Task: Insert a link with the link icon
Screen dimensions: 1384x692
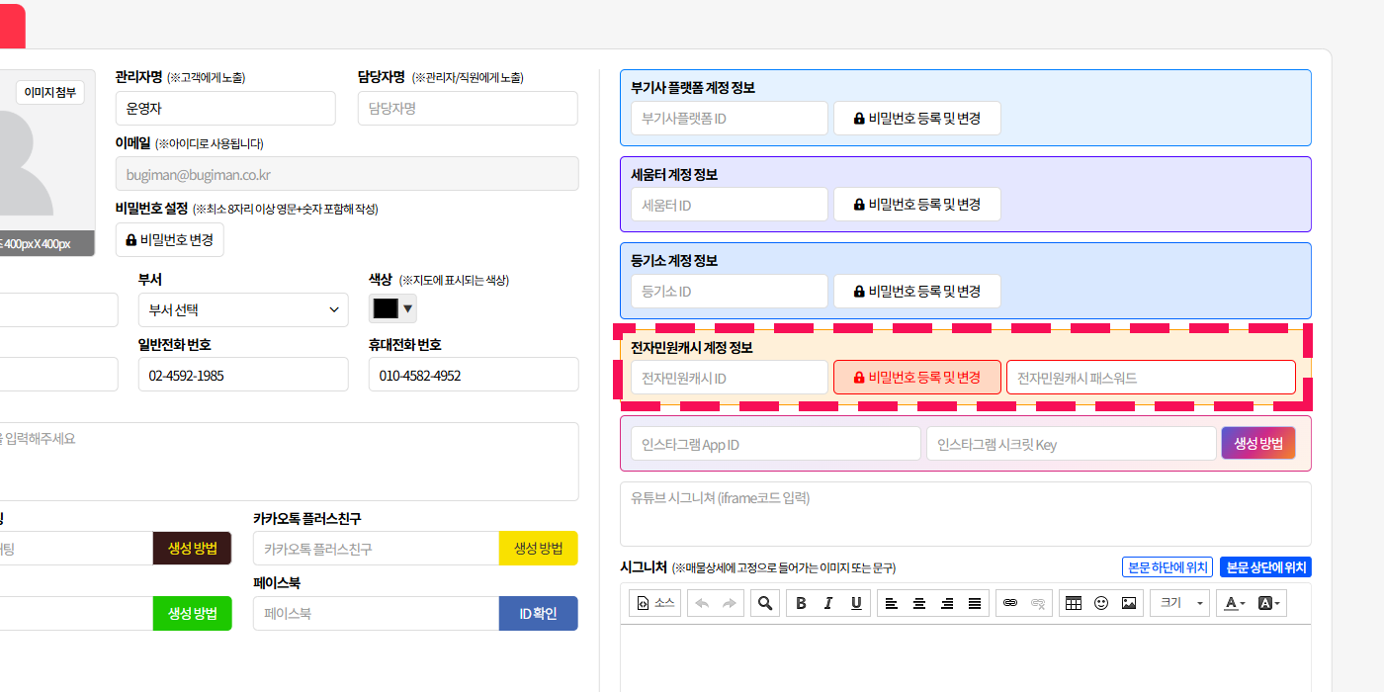Action: coord(1009,603)
